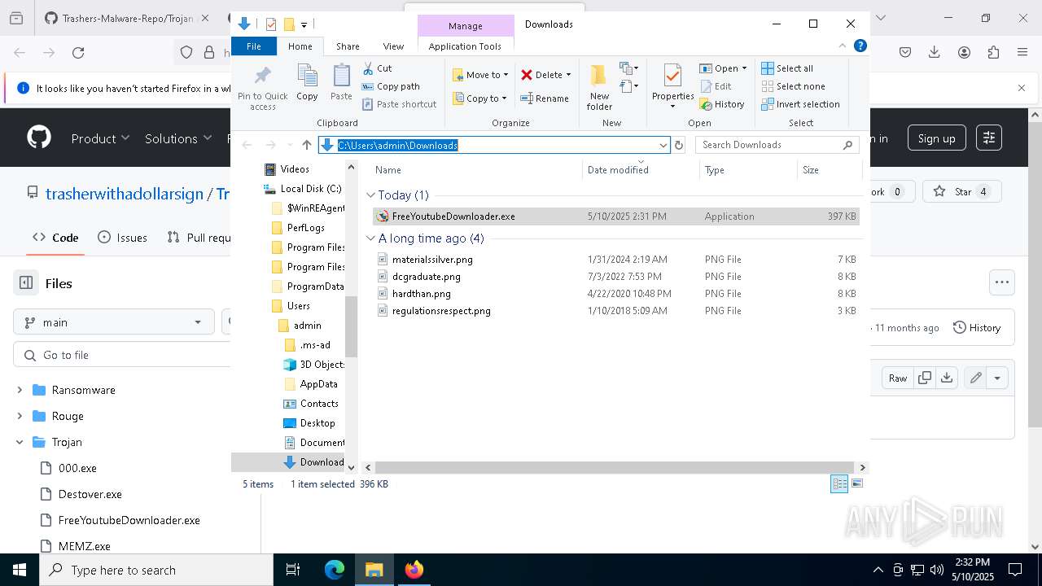Screen dimensions: 1042x586
Task: Click Edit in the Open group
Action: [x=716, y=86]
